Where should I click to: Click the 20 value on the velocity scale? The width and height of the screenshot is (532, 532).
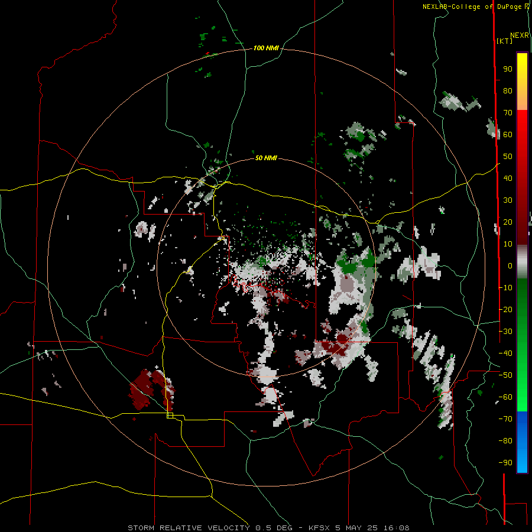click(508, 222)
